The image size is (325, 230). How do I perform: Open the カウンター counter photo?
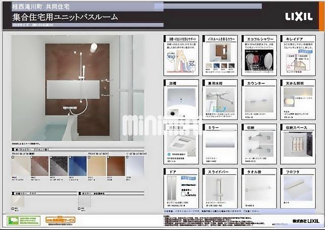tap(259, 101)
